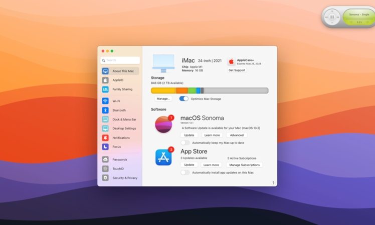Click the App Store icon with badge
This screenshot has height=225, width=375.
(x=163, y=157)
